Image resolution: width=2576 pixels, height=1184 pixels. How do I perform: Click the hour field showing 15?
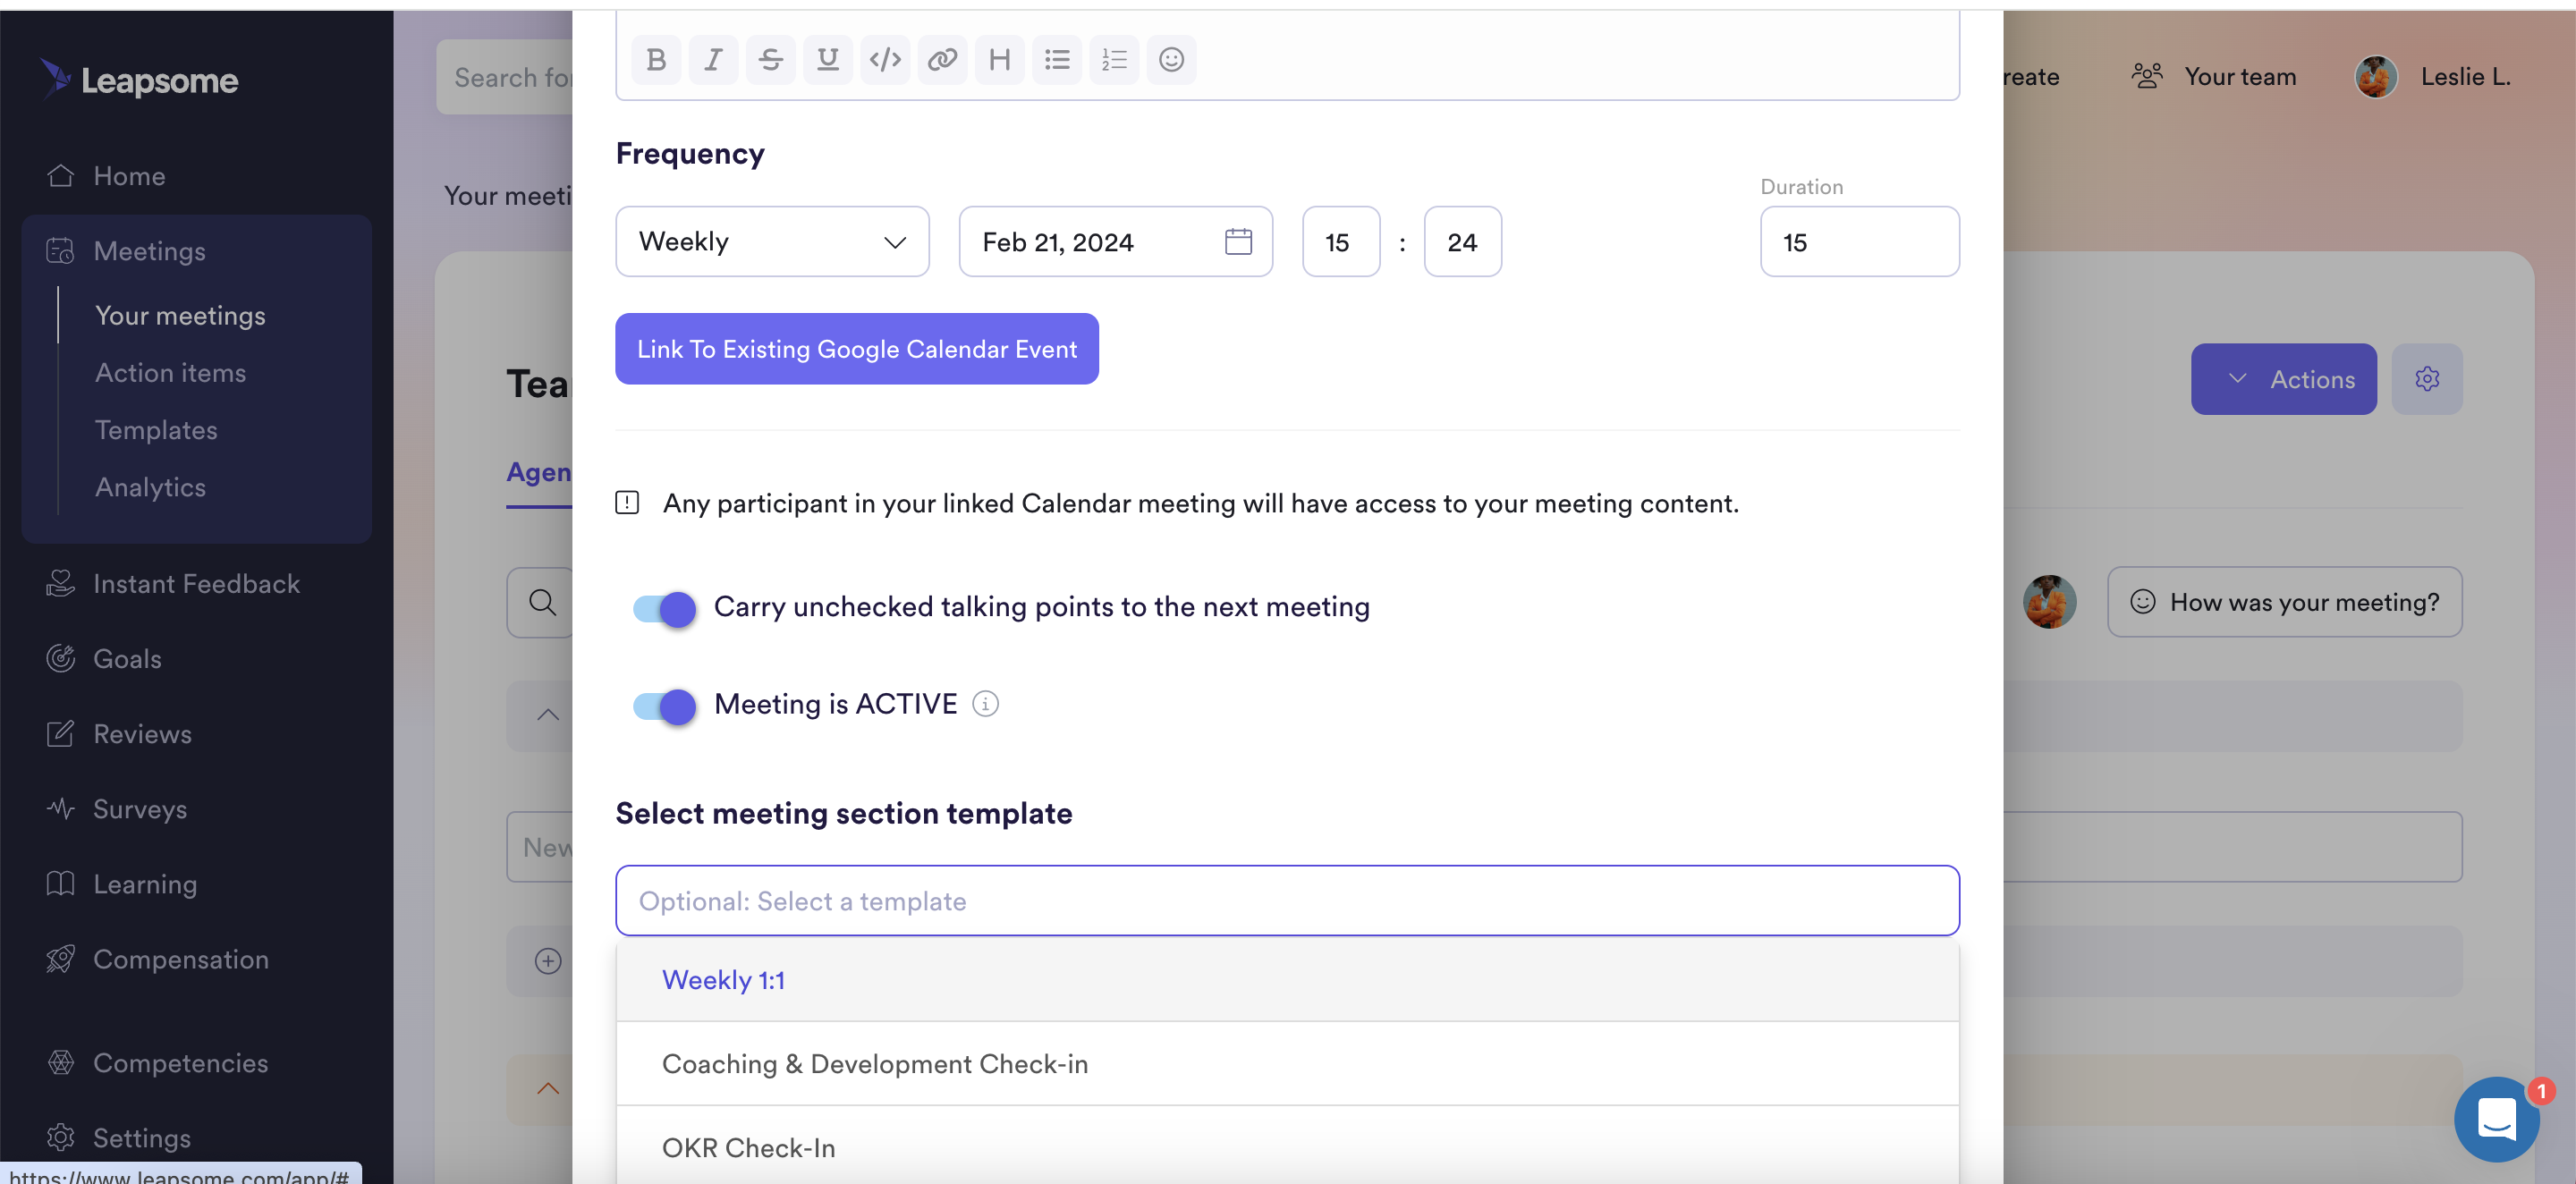(x=1340, y=242)
